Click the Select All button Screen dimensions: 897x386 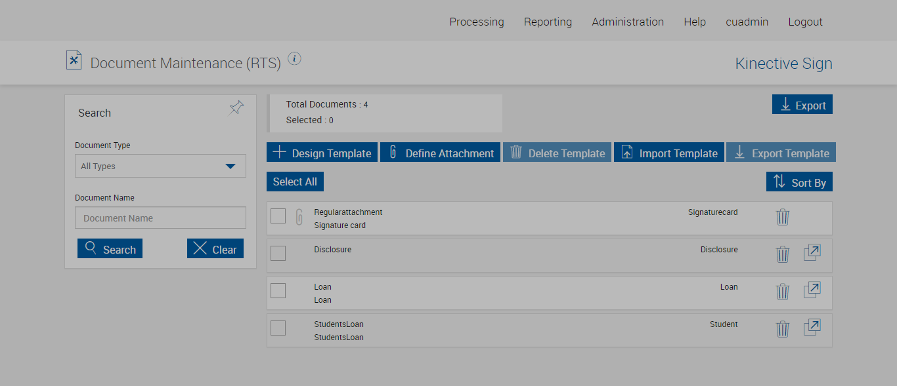tap(295, 182)
